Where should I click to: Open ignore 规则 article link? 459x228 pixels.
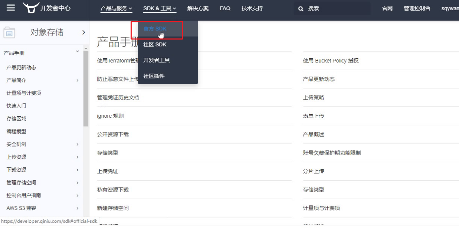(110, 116)
